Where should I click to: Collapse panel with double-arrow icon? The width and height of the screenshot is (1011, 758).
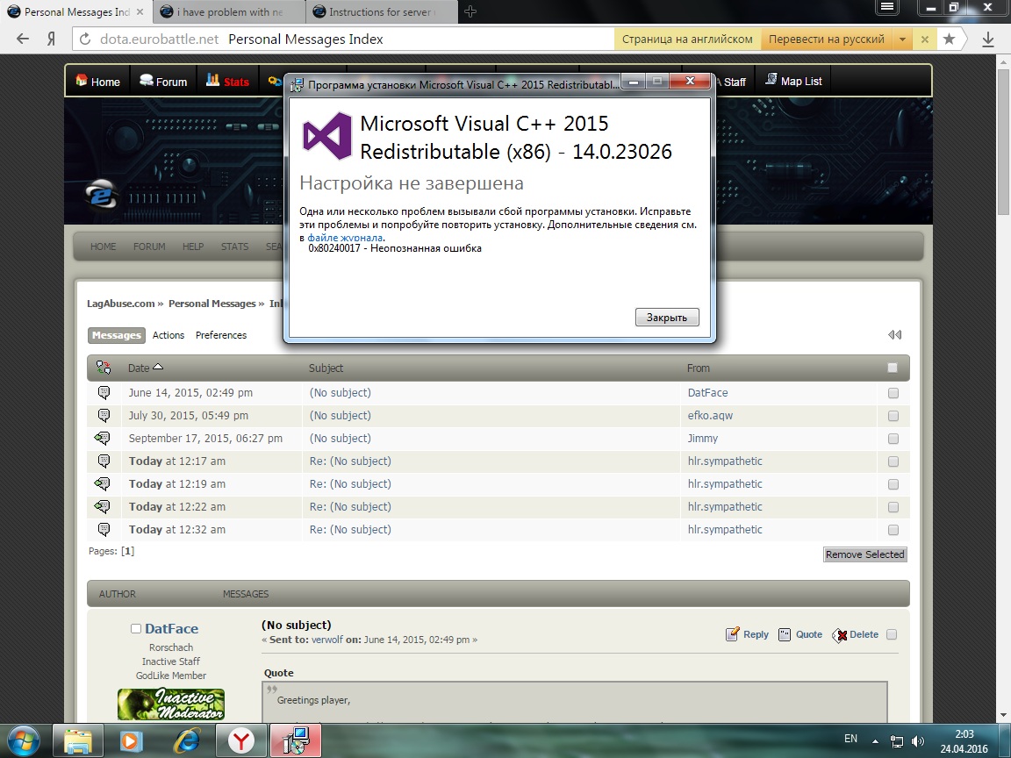894,334
